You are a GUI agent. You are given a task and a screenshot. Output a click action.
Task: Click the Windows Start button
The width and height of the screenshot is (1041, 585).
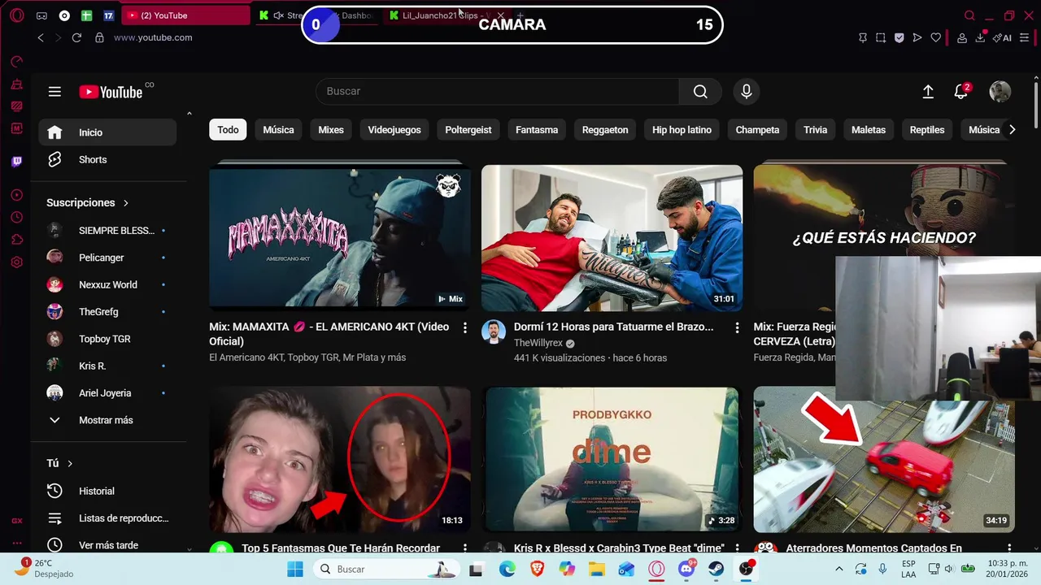(x=295, y=569)
